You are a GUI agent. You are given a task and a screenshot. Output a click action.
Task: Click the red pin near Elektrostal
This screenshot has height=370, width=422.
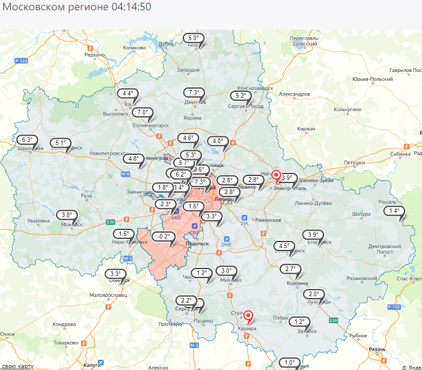[x=277, y=175]
